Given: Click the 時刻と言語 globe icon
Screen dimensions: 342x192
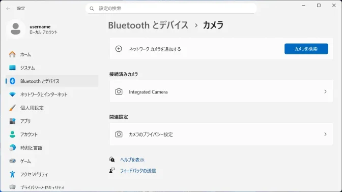Looking at the screenshot, I should (x=12, y=148).
